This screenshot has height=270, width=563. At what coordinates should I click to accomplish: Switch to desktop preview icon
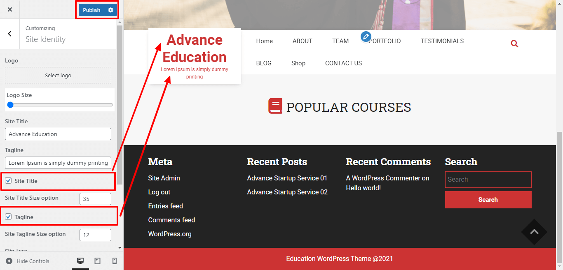pos(80,261)
